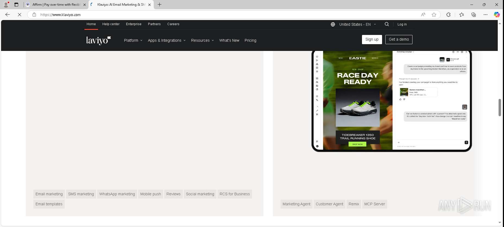Click the globe language icon

coord(333,24)
